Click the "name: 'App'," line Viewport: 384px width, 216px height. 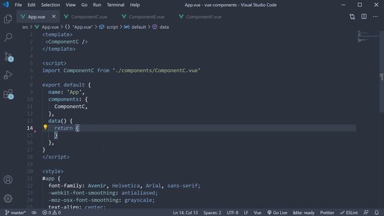click(67, 92)
